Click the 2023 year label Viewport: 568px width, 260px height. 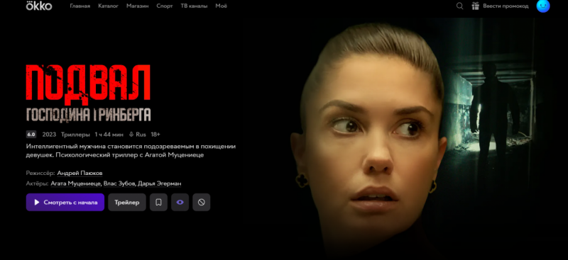[x=49, y=135]
